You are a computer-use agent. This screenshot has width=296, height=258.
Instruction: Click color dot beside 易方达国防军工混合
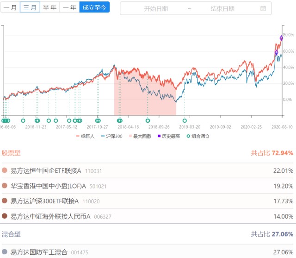[x=5, y=252]
